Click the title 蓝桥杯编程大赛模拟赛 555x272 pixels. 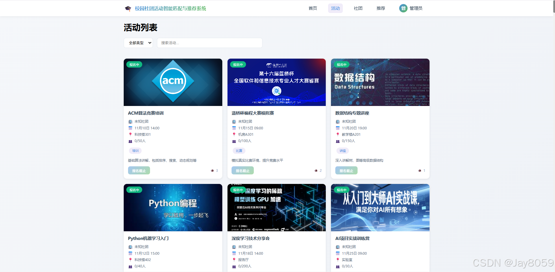tap(253, 113)
